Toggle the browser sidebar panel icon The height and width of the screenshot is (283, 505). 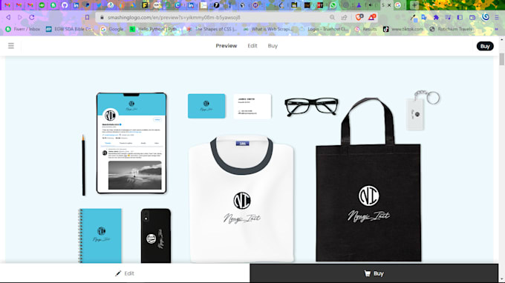tap(460, 18)
